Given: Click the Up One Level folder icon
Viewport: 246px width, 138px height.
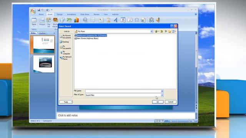Looking at the screenshot, I should 161,31.
